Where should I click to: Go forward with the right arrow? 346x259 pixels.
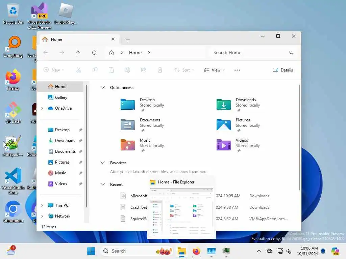tap(62, 53)
